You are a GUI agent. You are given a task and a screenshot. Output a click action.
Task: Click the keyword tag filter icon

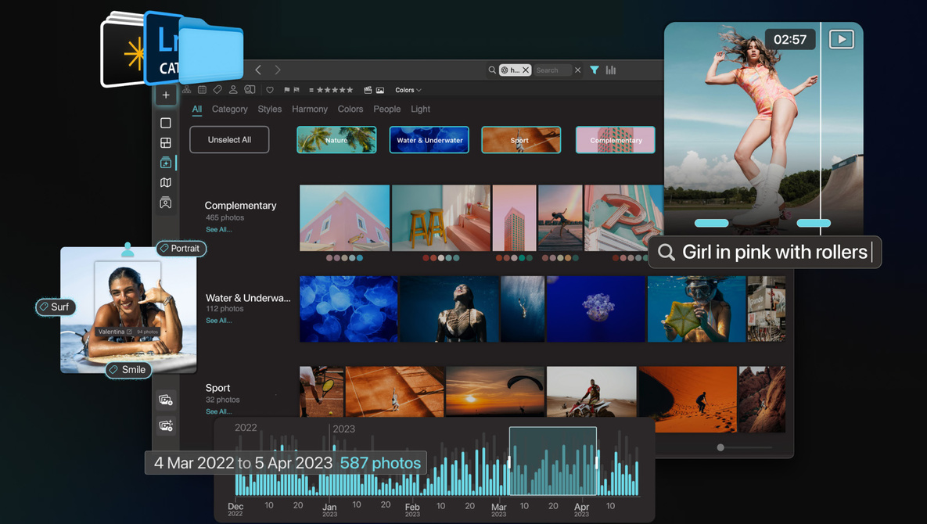217,90
